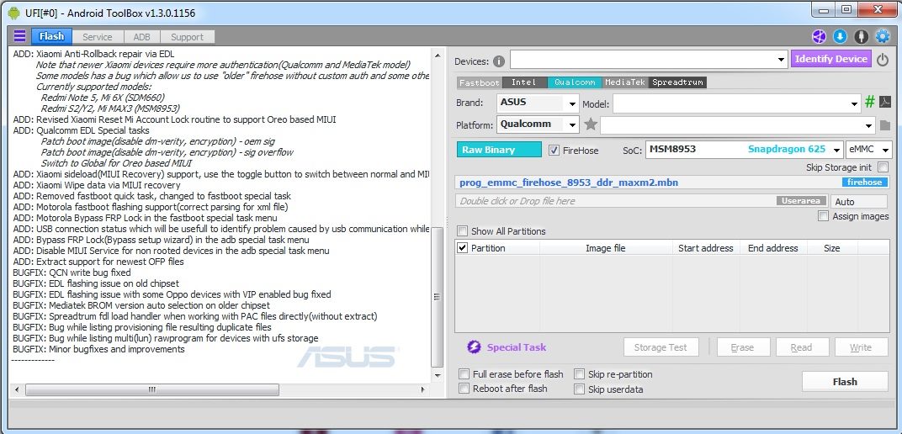Toggle the Partition header select-all checkbox
Image resolution: width=902 pixels, height=434 pixels.
462,248
